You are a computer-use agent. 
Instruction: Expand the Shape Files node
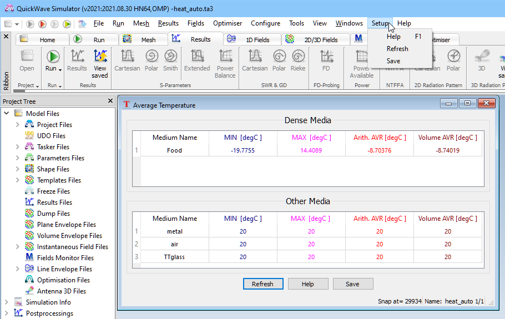18,169
